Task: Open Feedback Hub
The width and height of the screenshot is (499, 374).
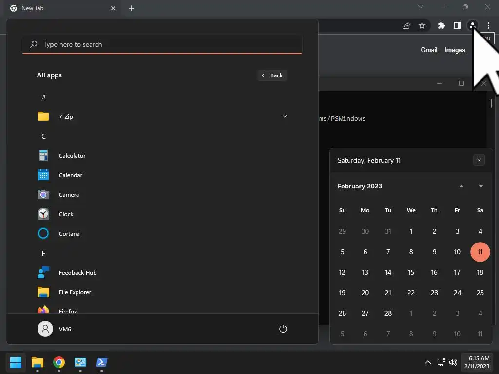Action: pos(162,273)
